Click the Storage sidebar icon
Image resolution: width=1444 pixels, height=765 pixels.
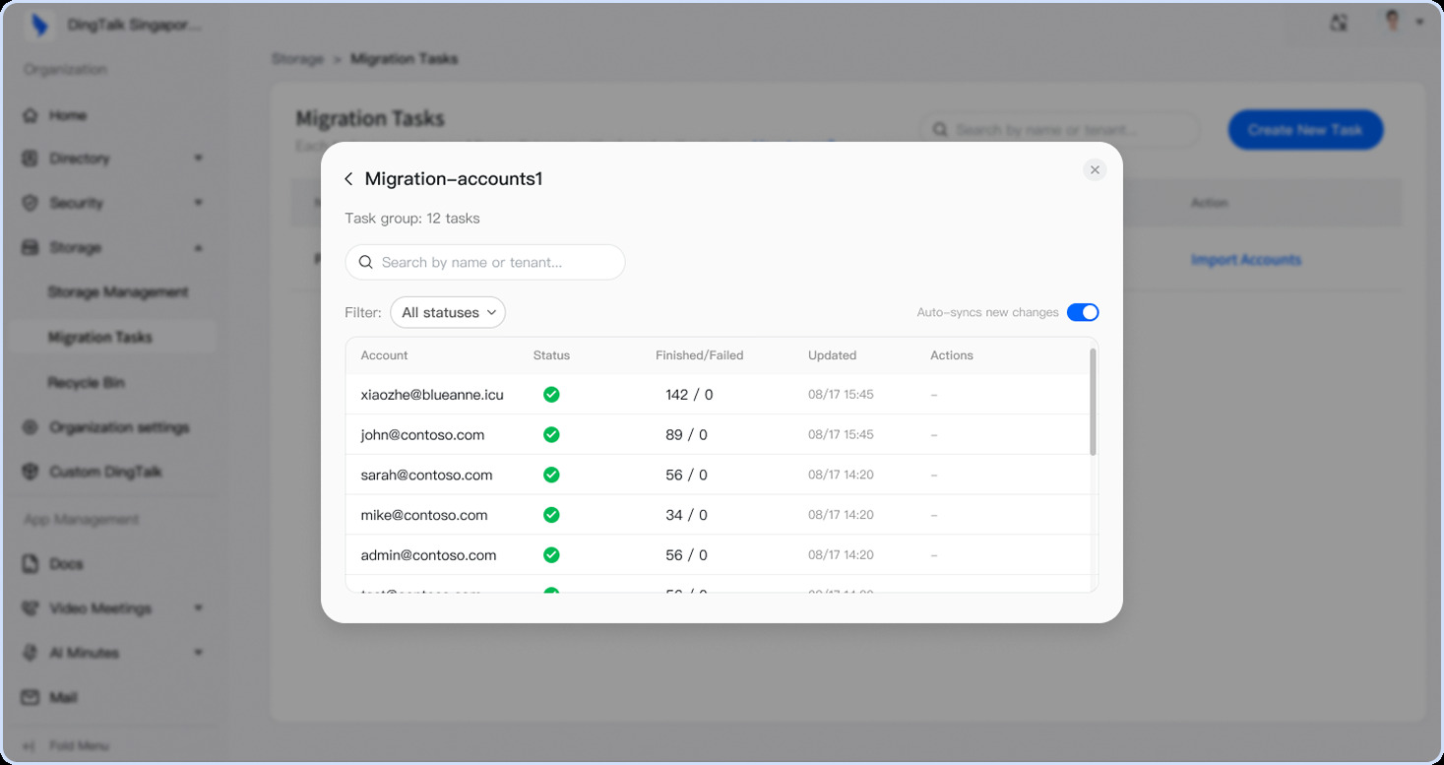click(31, 248)
